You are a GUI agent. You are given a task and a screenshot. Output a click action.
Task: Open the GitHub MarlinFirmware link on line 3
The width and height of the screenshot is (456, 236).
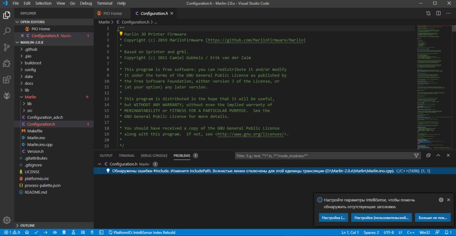tap(256, 40)
